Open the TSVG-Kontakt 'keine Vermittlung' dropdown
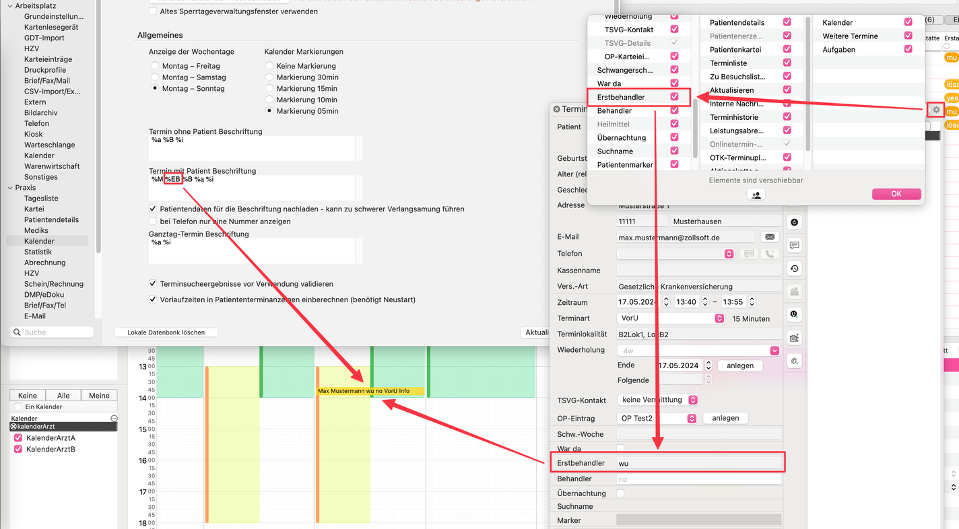This screenshot has height=529, width=959. (657, 400)
